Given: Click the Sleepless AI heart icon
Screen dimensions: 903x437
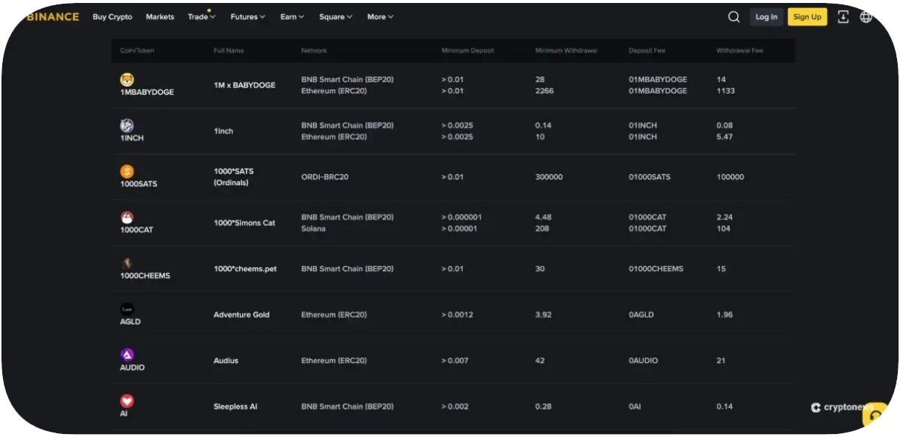Looking at the screenshot, I should click(127, 401).
